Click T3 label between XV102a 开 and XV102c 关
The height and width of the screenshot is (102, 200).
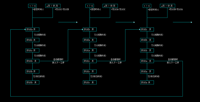click(x=40, y=35)
